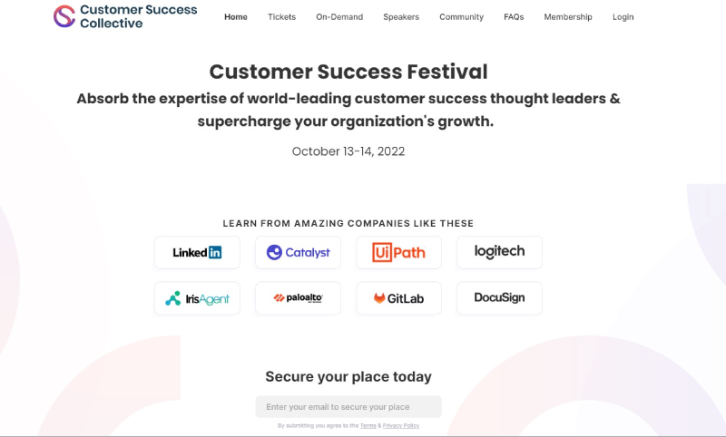The image size is (726, 437).
Task: Open the Privacy Policy link
Action: pos(400,425)
